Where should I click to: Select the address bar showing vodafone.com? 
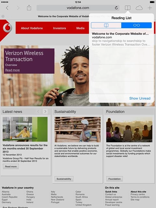(78, 8)
